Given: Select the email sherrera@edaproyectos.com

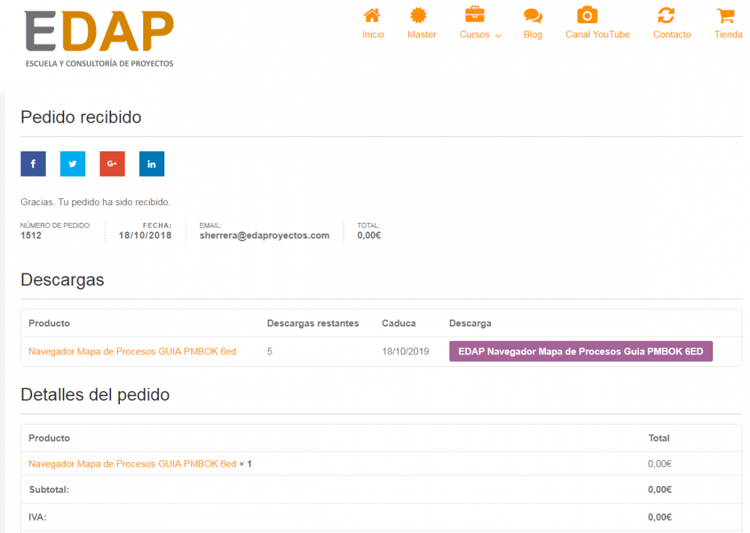Looking at the screenshot, I should coord(265,235).
